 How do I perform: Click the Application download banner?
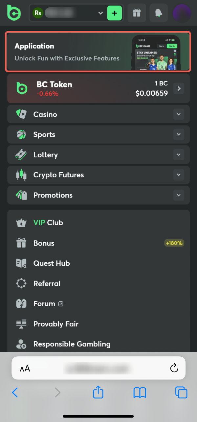pyautogui.click(x=98, y=52)
